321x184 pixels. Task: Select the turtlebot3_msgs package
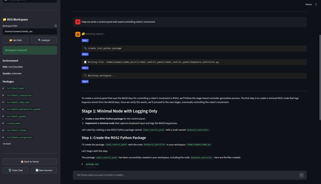point(16,88)
